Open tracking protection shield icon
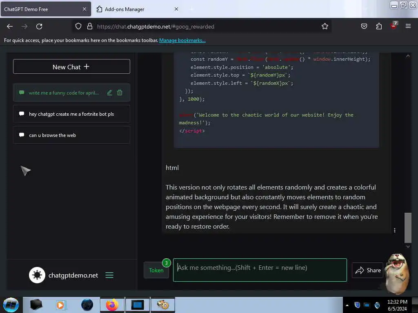 click(78, 26)
